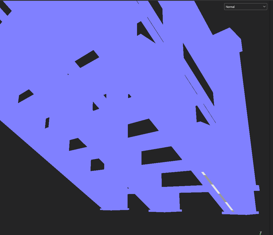Click inside the Normal combo box field

tap(236, 7)
